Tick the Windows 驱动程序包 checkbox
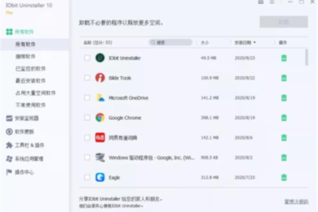Viewport: 318px width, 212px height. [x=87, y=157]
